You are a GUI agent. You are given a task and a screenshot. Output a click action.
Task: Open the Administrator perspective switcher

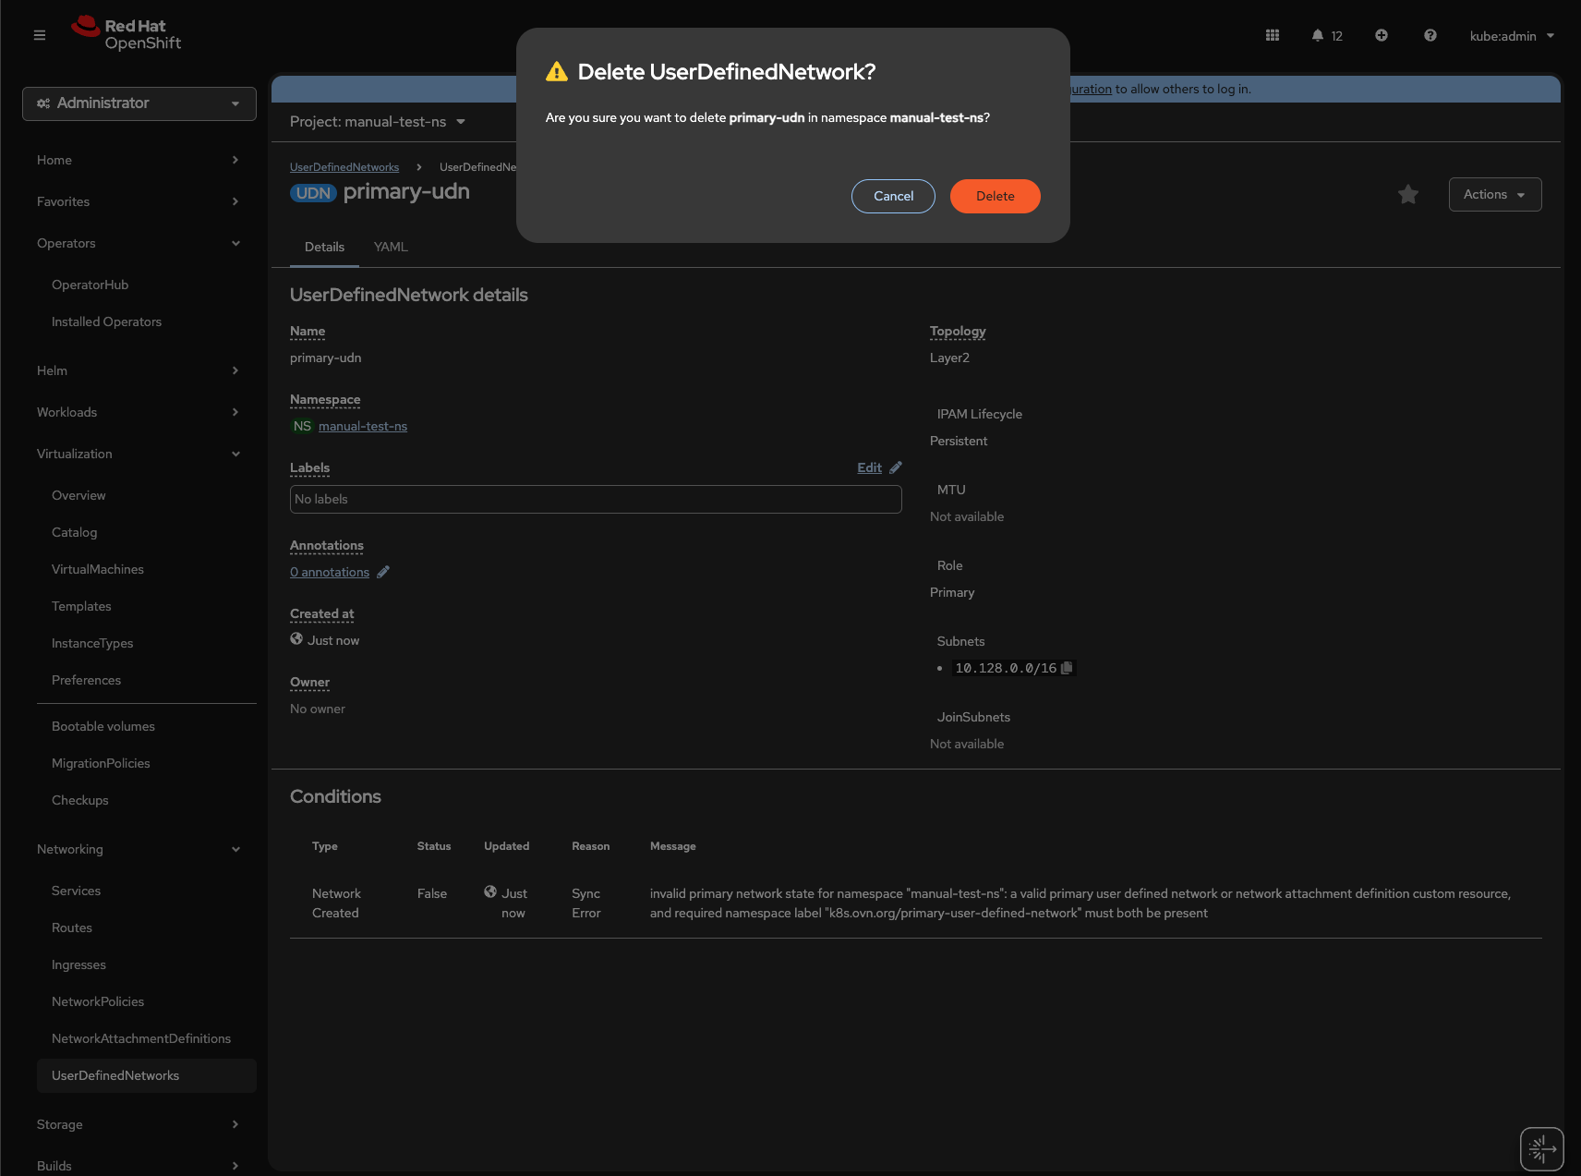pyautogui.click(x=139, y=103)
